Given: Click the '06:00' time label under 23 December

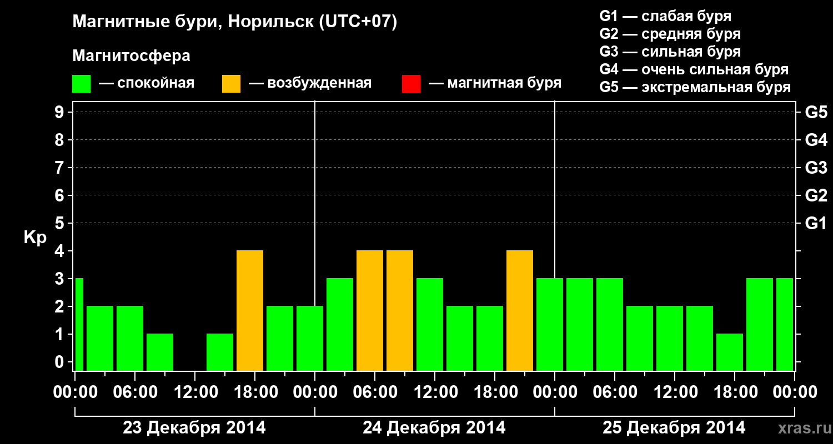Looking at the screenshot, I should pyautogui.click(x=135, y=392).
